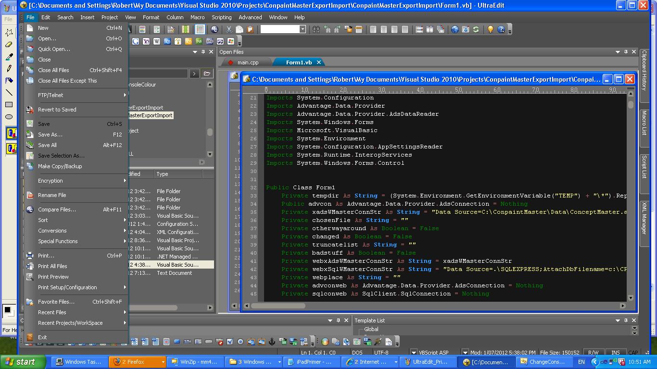657x369 pixels.
Task: Toggle the INS insert mode indicator
Action: tap(615, 353)
